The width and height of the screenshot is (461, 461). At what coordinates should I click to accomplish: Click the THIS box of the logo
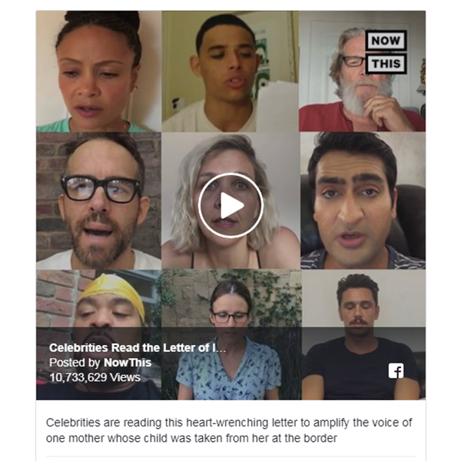386,64
